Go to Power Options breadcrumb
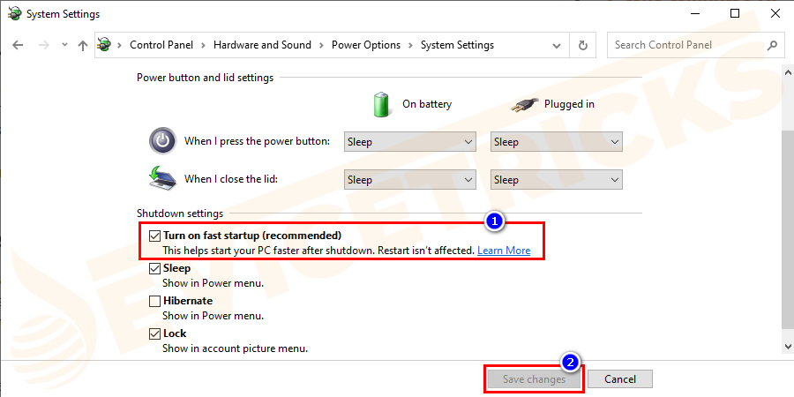The image size is (794, 397). coord(365,45)
